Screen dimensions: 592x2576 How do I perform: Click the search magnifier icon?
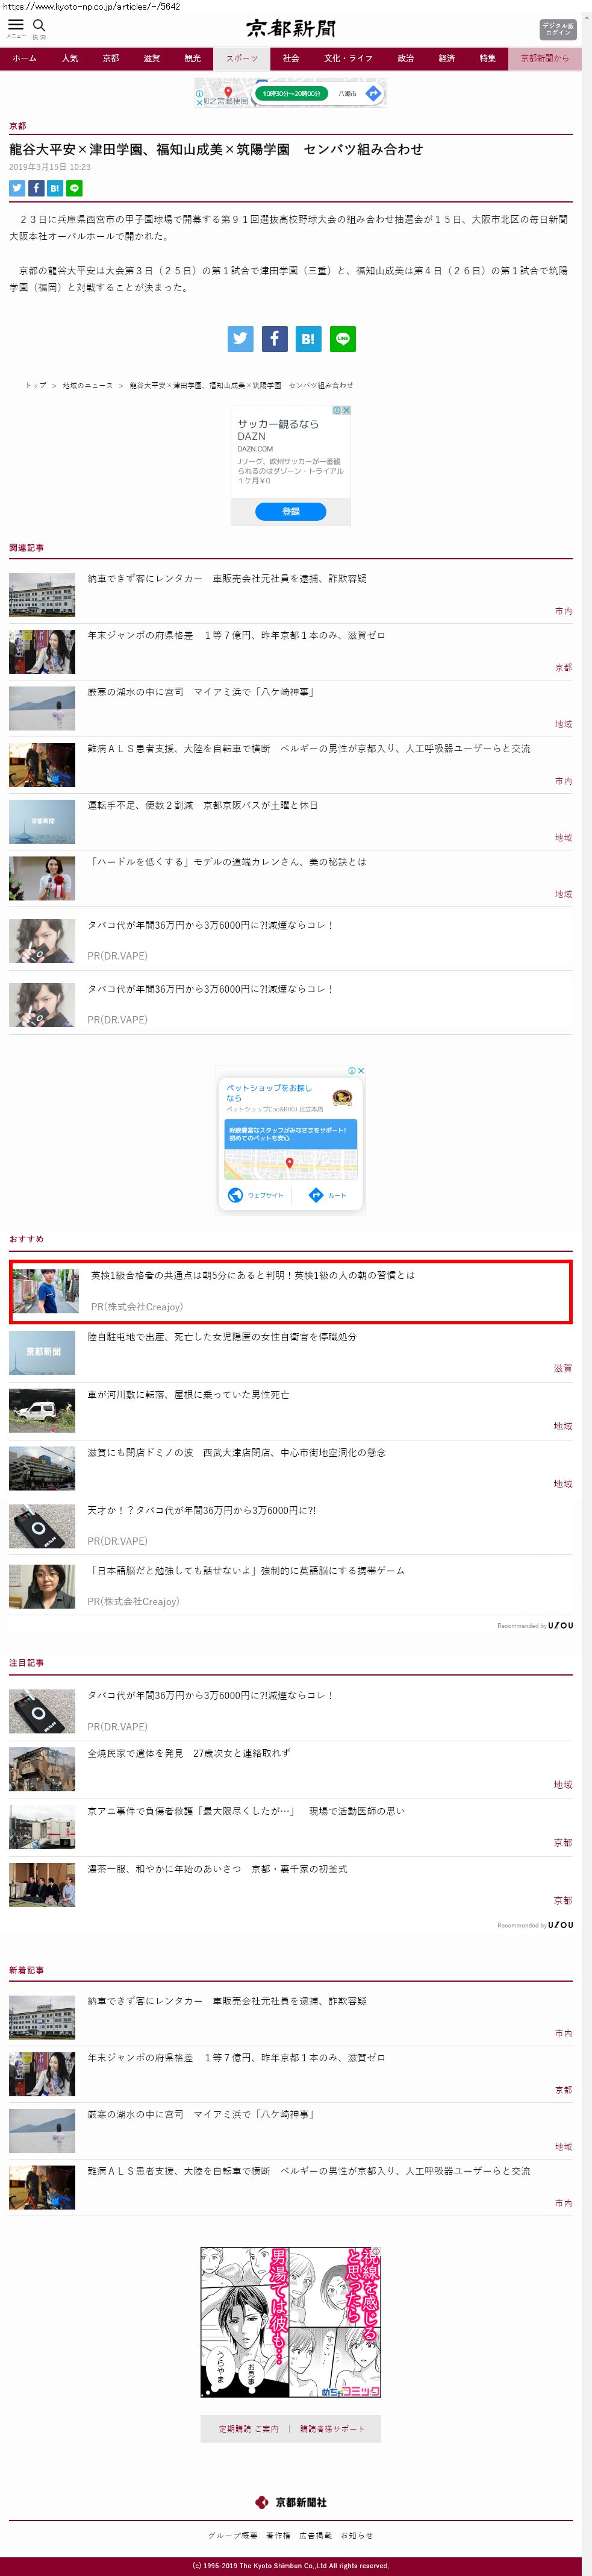click(39, 26)
